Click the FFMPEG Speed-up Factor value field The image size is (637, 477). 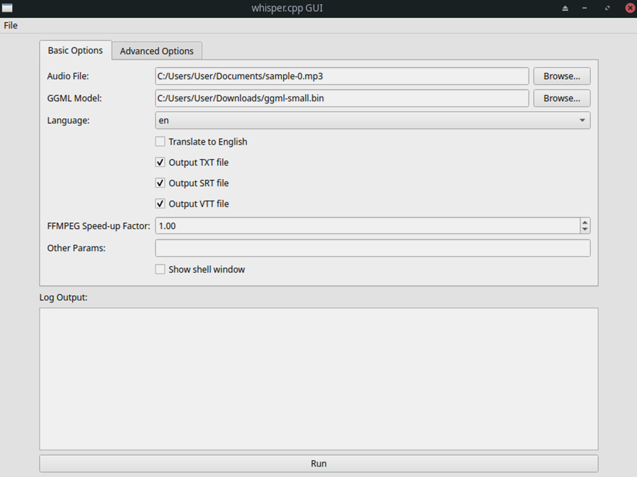tap(367, 226)
